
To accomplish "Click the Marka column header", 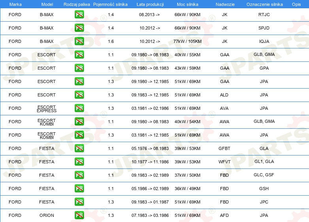I will point(15,4).
